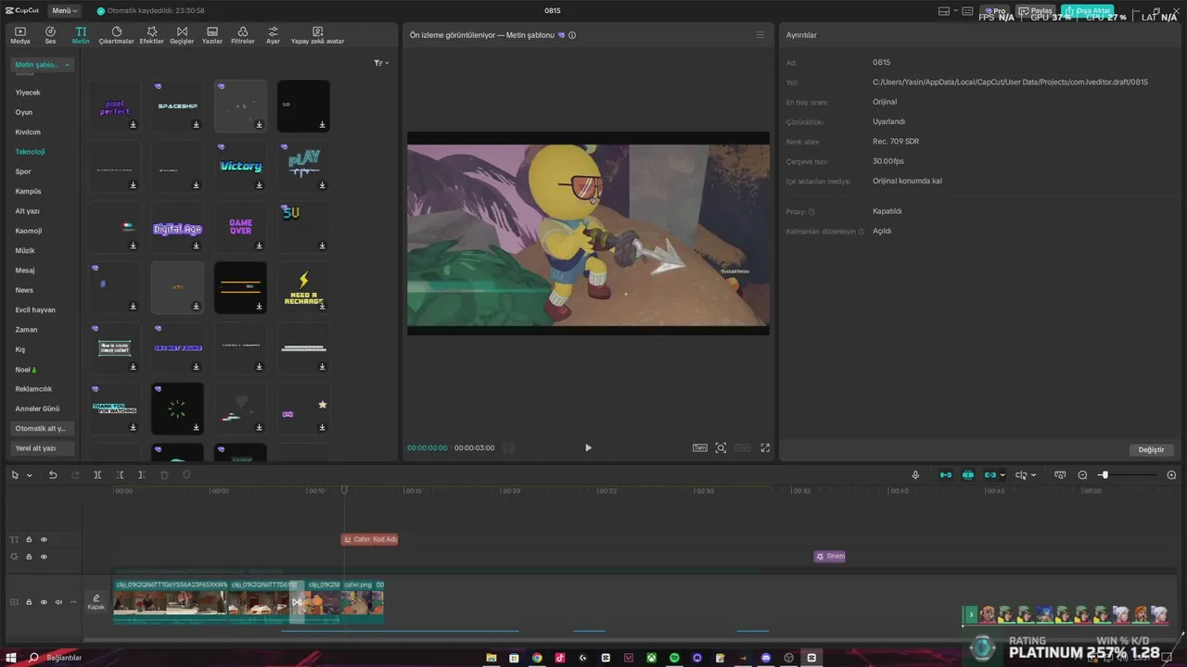Click the Pro button
1187x667 pixels.
996,11
